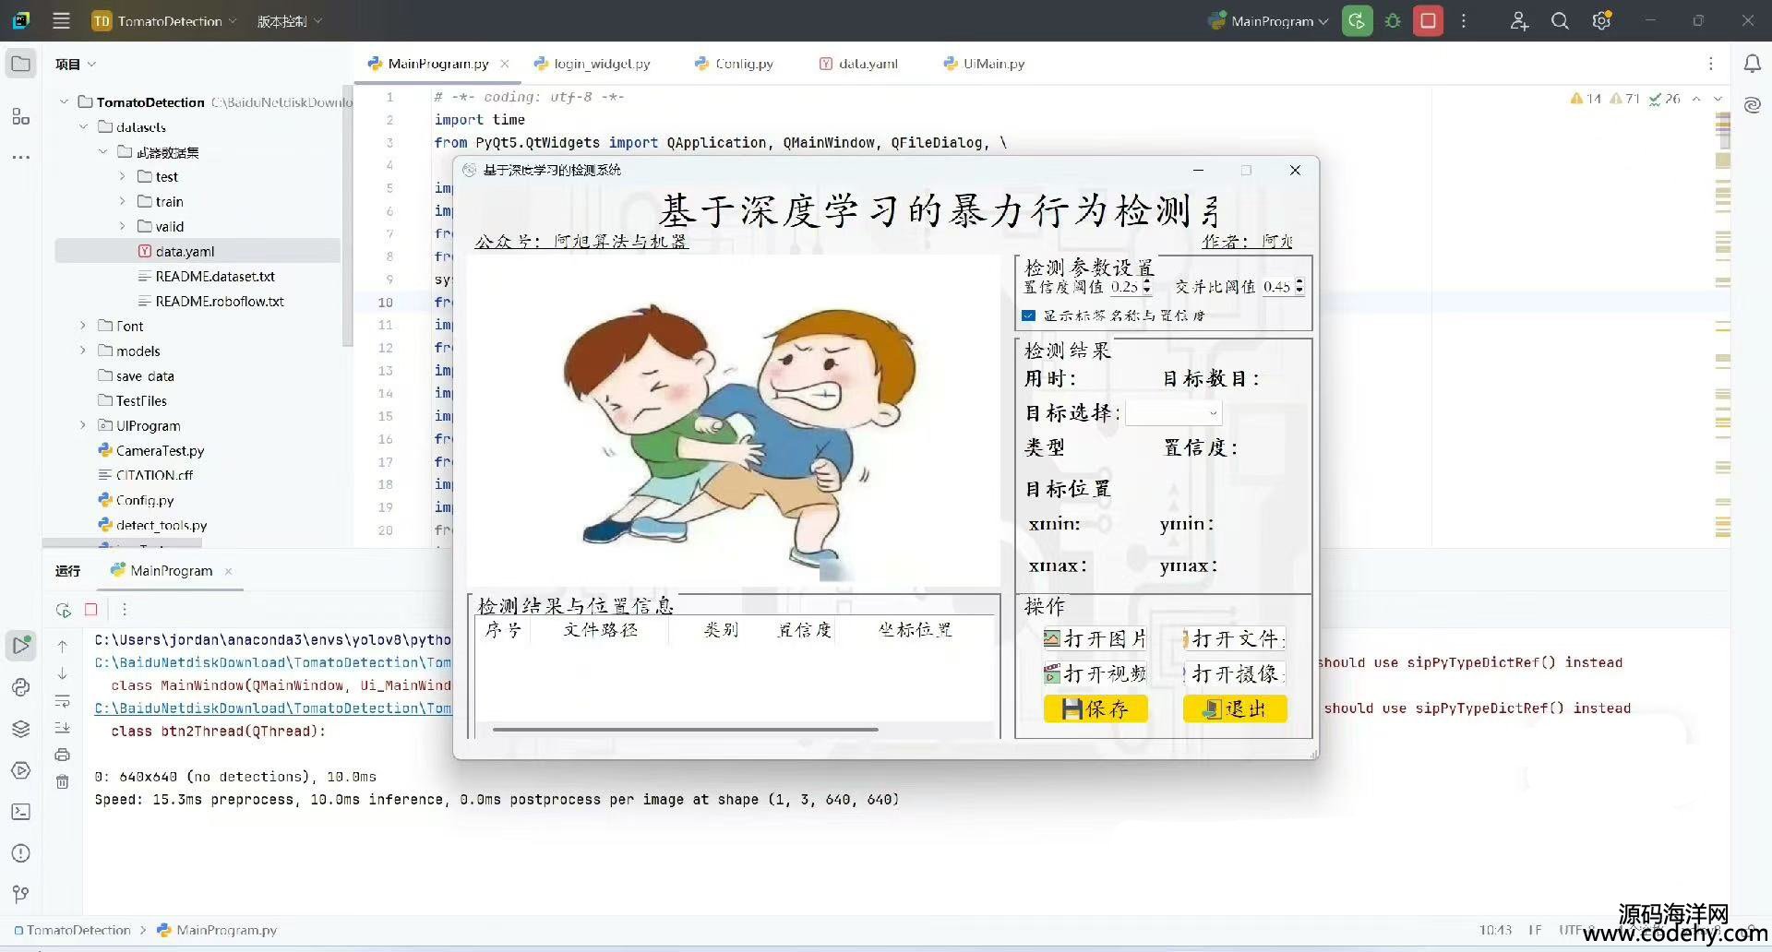
Task: Expand the train folder
Action: coord(122,201)
